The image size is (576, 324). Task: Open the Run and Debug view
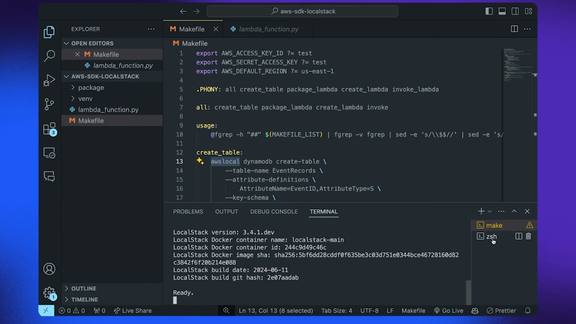[x=49, y=80]
